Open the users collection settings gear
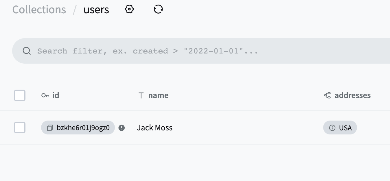This screenshot has height=181, width=390. point(129,9)
